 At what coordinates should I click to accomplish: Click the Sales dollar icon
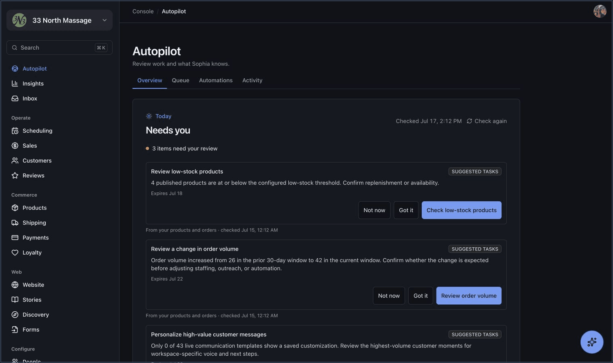pos(15,146)
